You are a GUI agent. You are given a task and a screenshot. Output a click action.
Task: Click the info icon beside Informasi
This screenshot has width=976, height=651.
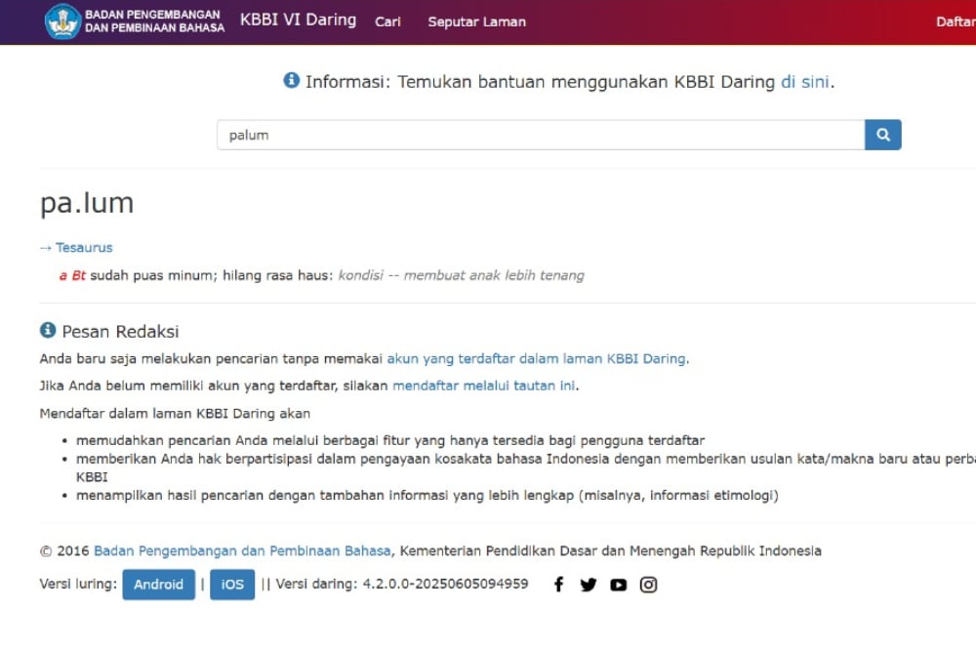click(x=291, y=80)
